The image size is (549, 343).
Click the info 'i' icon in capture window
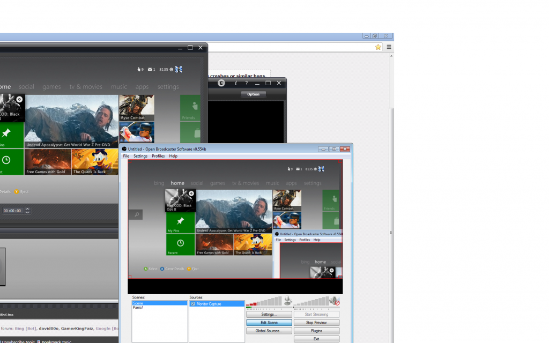point(236,83)
